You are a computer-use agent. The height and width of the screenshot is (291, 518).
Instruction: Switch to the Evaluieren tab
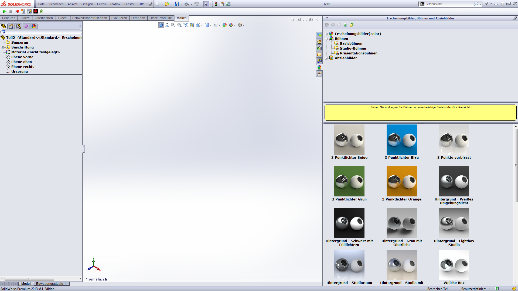point(119,18)
